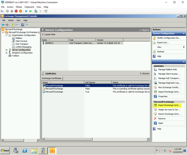Open GDMEX01 server Properties
Image resolution: width=187 pixels, height=155 pixels.
click(x=163, y=96)
